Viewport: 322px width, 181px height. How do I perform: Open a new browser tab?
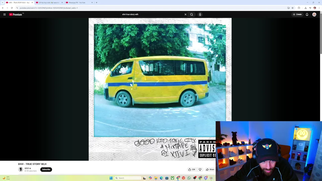tap(97, 3)
